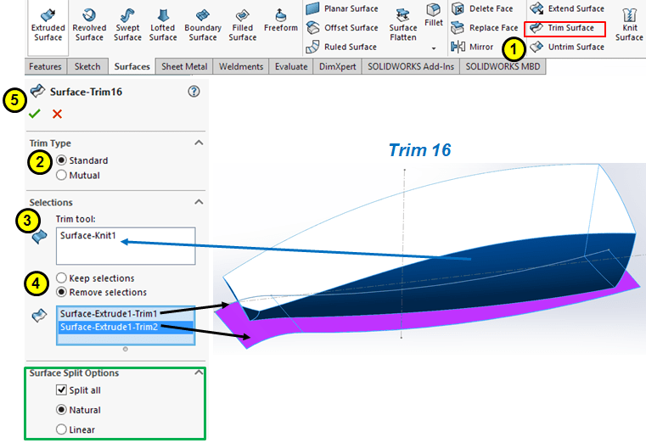Image resolution: width=646 pixels, height=443 pixels.
Task: Collapse the Selections section
Action: click(x=199, y=203)
